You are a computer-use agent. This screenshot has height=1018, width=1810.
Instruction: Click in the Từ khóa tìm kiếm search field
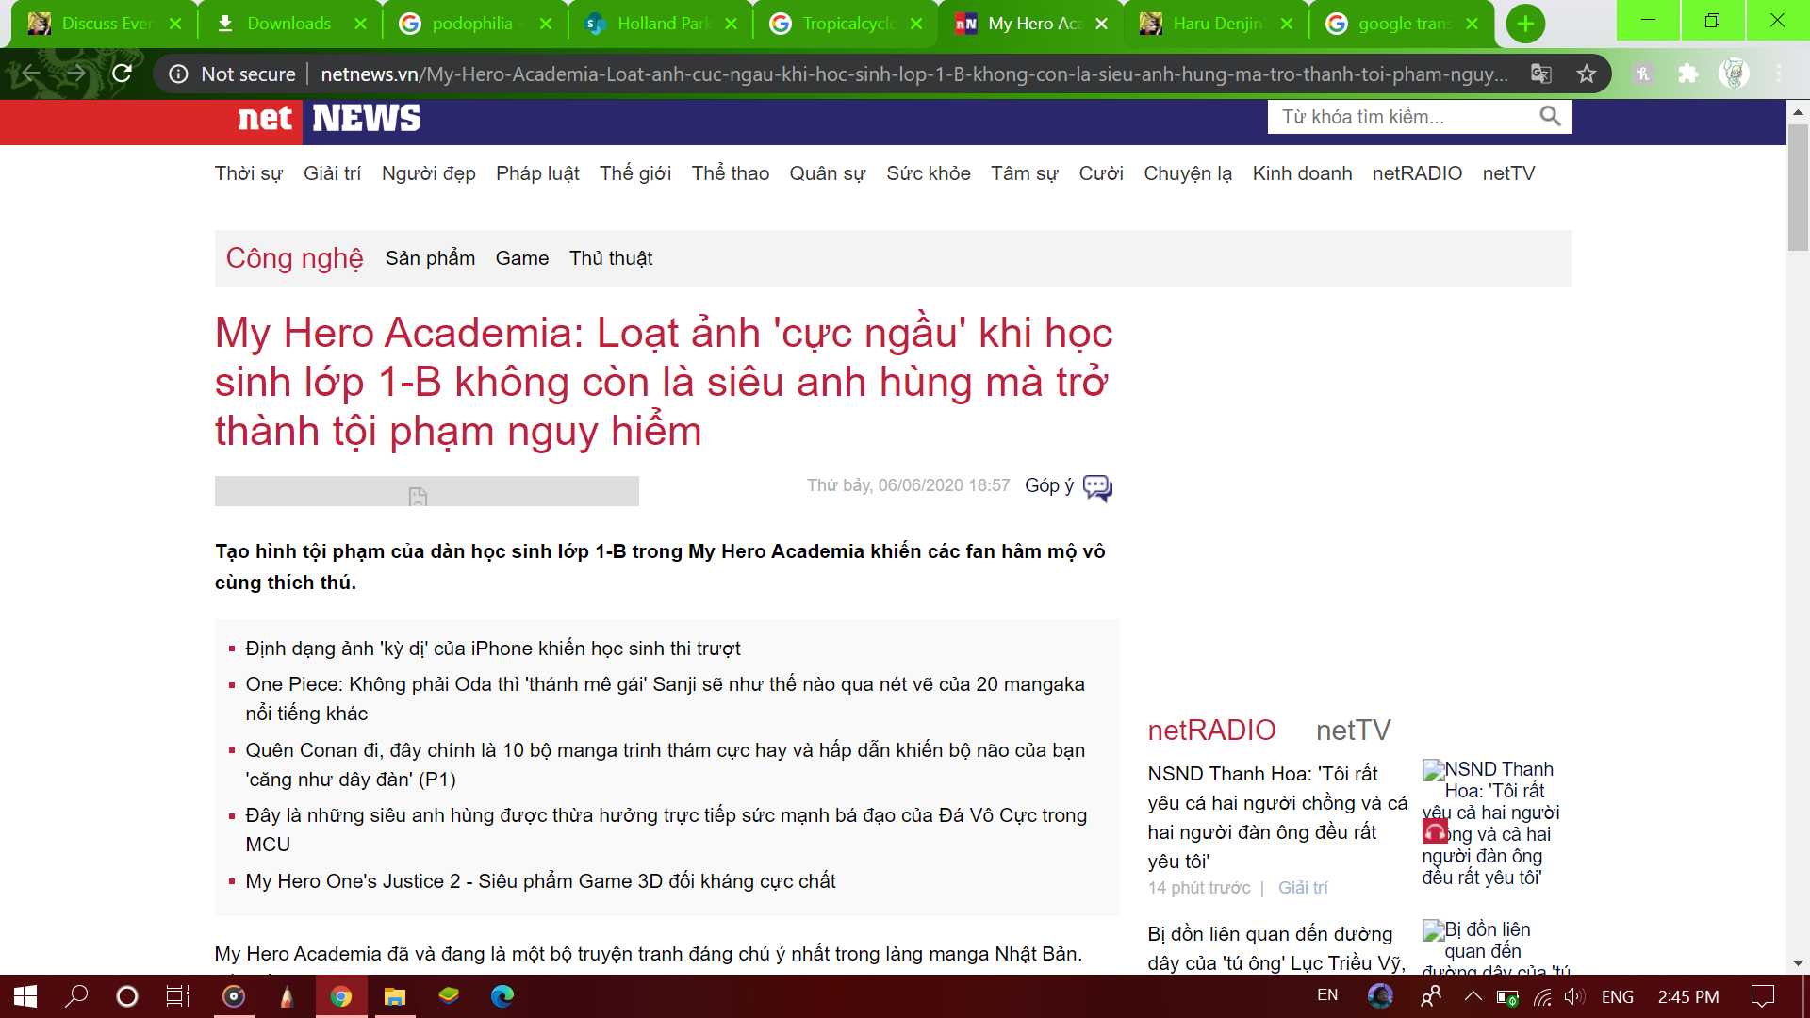pos(1400,117)
